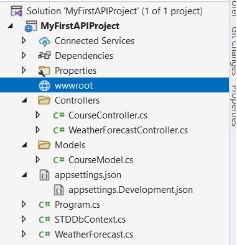237x245 pixels.
Task: Expand the Program.cs node
Action: pyautogui.click(x=24, y=204)
